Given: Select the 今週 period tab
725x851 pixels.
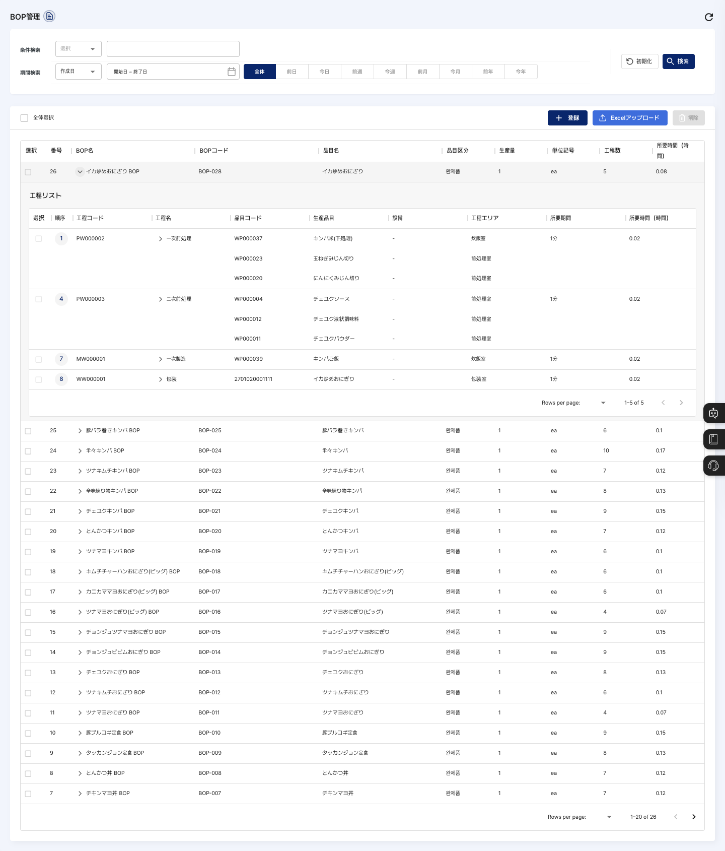Looking at the screenshot, I should pos(390,72).
